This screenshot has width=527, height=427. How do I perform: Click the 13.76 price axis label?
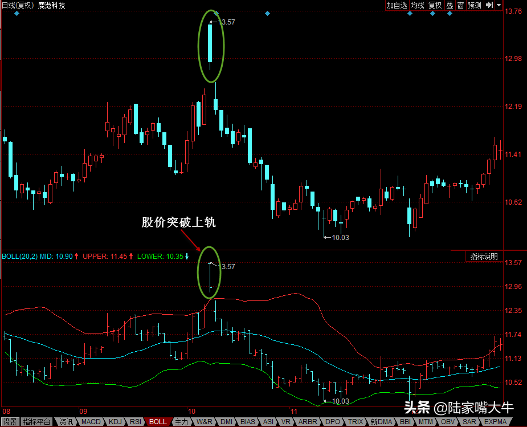coord(513,11)
